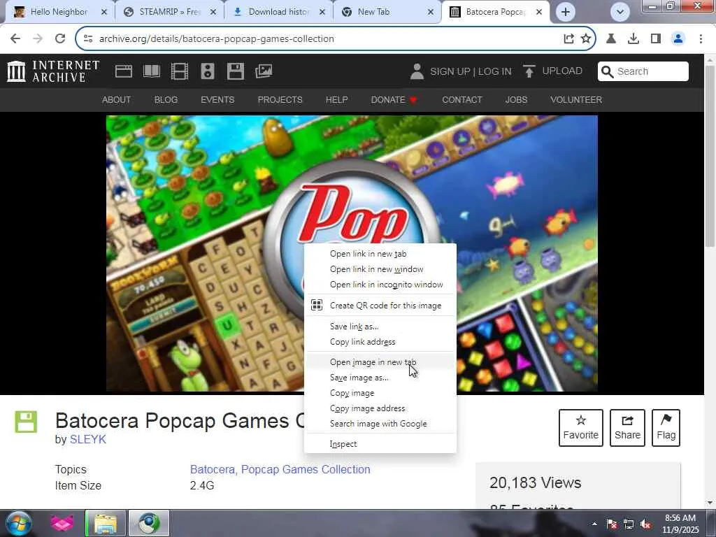This screenshot has height=537, width=716.
Task: Click the muted volume tray icon
Action: tap(645, 524)
